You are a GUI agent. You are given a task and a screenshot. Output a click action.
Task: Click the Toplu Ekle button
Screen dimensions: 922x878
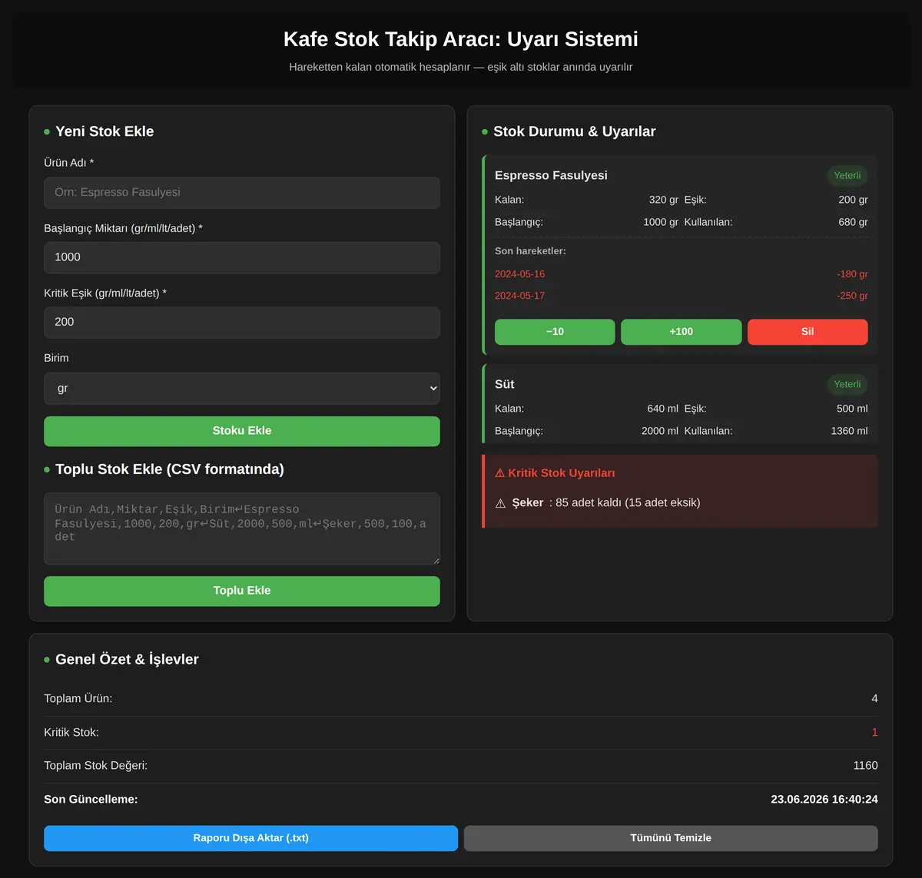coord(242,591)
